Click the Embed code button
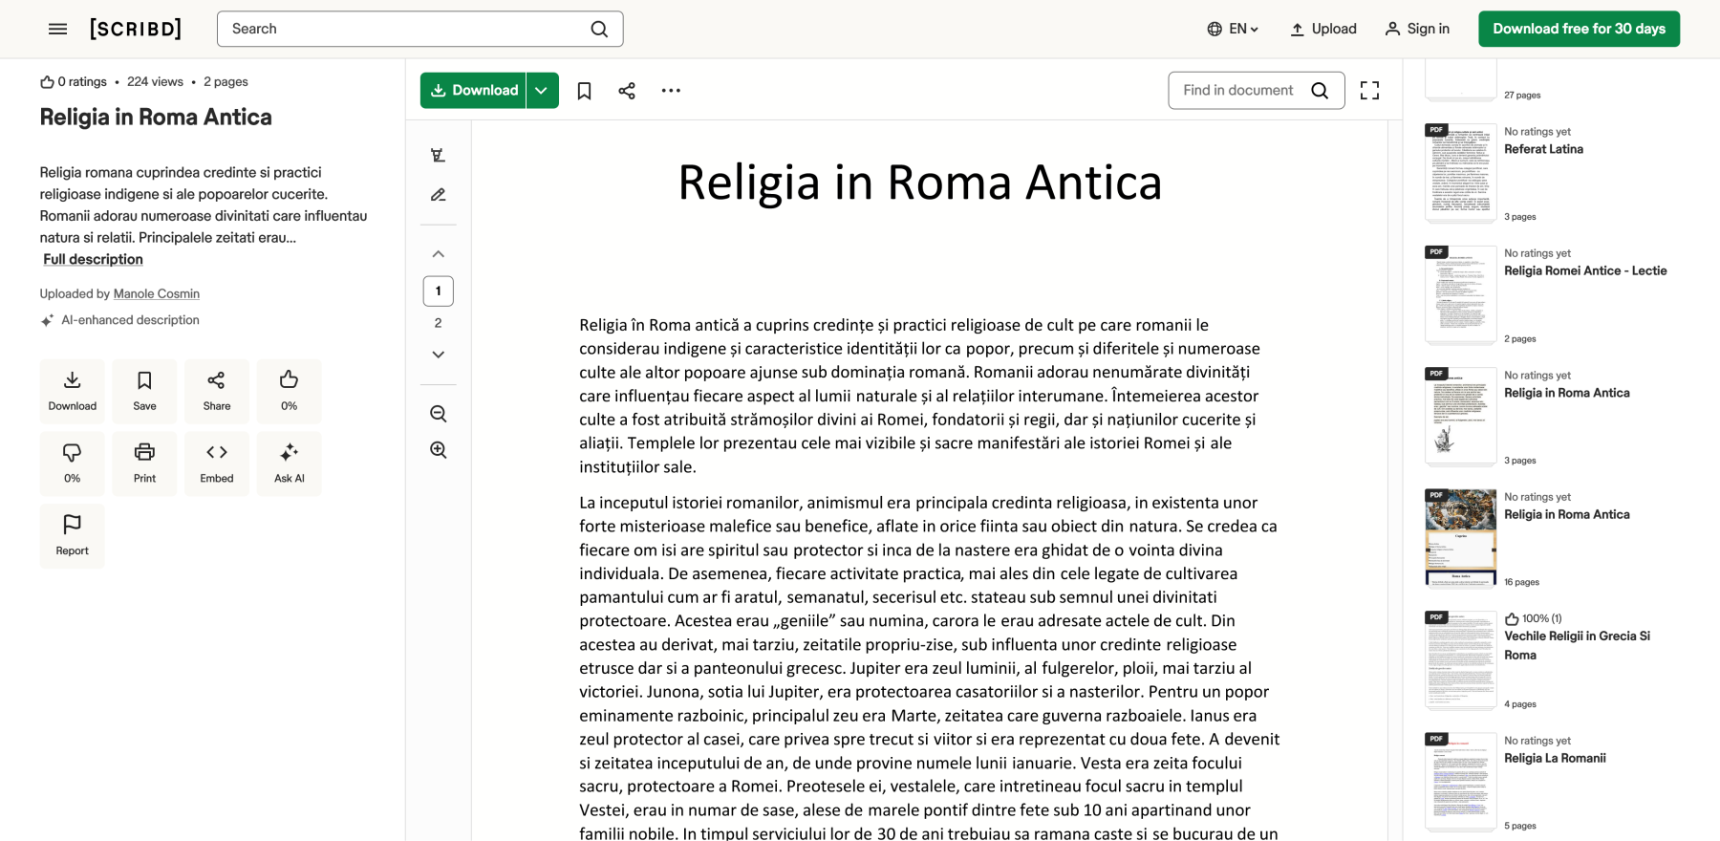The height and width of the screenshot is (841, 1720). tap(217, 464)
